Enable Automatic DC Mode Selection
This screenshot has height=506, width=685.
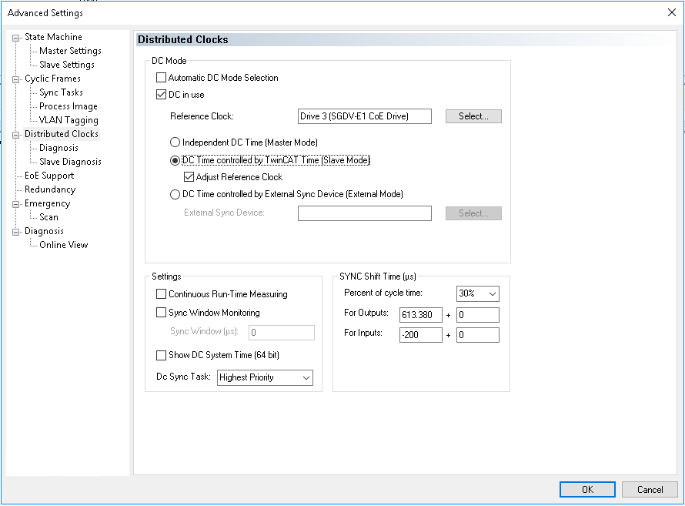(x=160, y=77)
